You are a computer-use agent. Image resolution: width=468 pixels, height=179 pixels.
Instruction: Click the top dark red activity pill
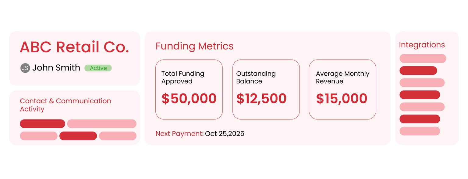[x=42, y=124]
